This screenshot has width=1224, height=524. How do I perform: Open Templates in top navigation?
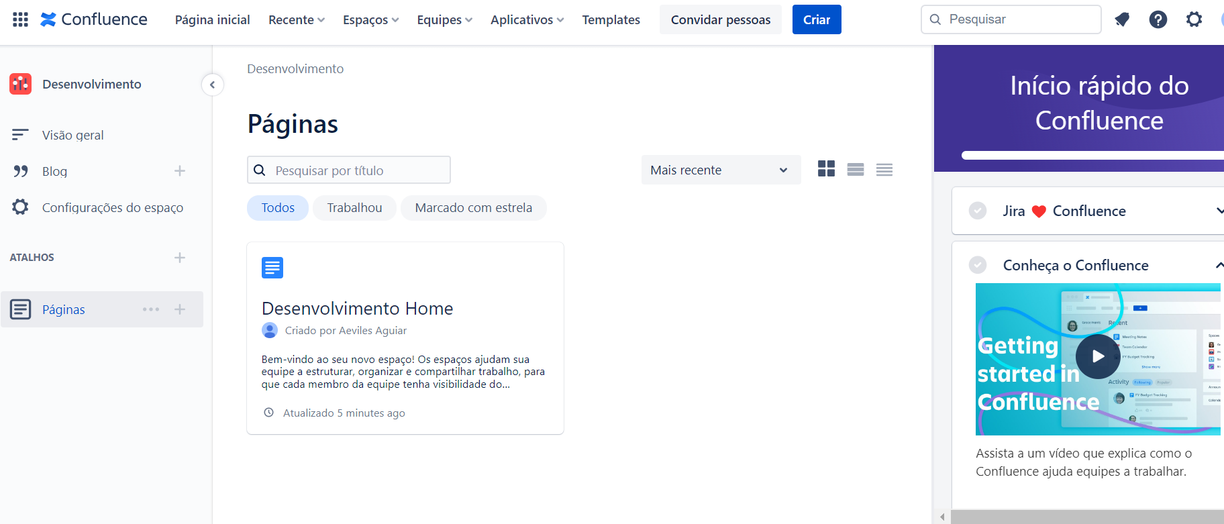pyautogui.click(x=611, y=20)
